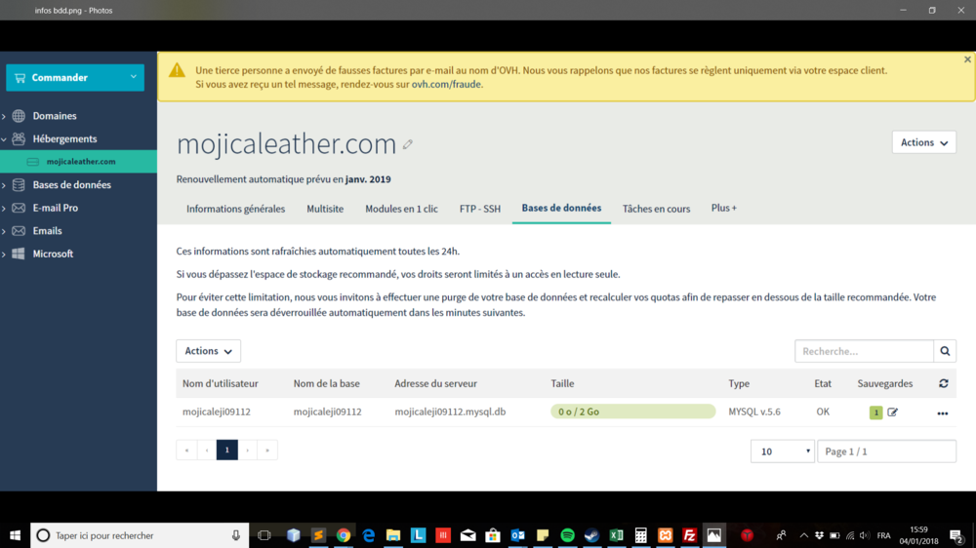976x548 pixels.
Task: Open the three-dots menu for mojicaleji09112
Action: coord(943,413)
